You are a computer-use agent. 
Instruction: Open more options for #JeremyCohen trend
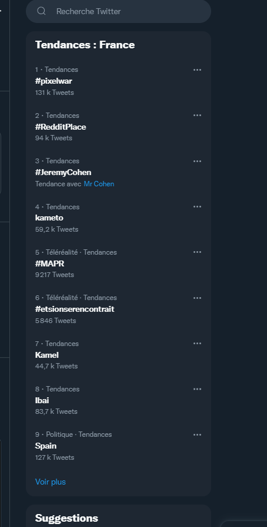coord(197,161)
